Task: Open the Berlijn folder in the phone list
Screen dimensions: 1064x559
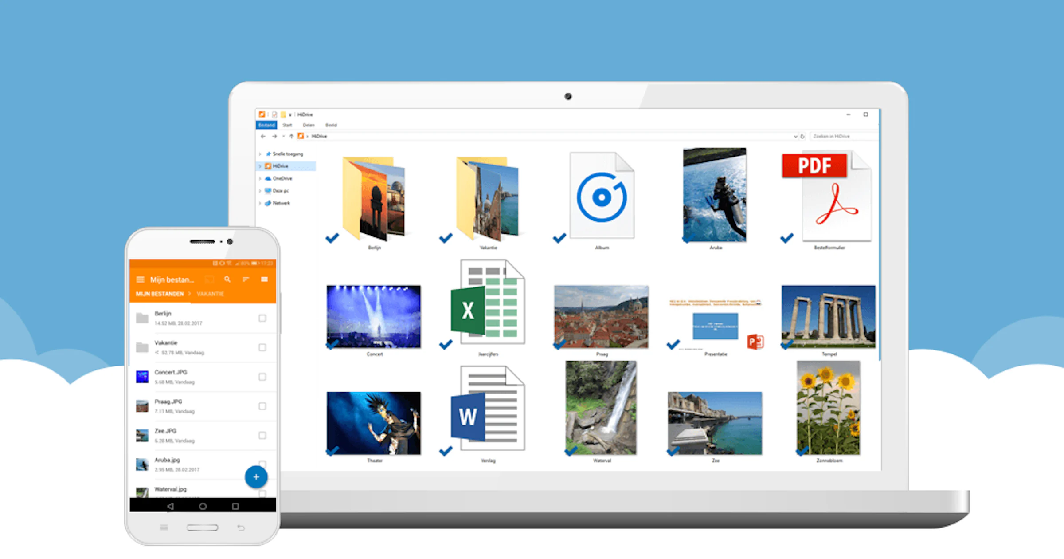Action: point(202,318)
